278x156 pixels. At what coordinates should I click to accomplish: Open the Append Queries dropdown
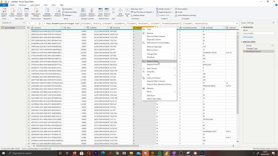(x=164, y=12)
